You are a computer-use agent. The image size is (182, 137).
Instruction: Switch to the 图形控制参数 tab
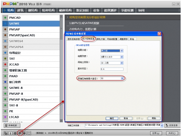point(74,39)
